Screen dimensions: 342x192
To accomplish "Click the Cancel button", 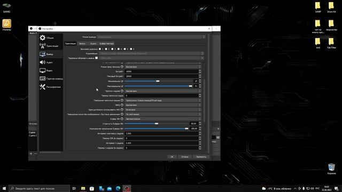I will point(184,157).
